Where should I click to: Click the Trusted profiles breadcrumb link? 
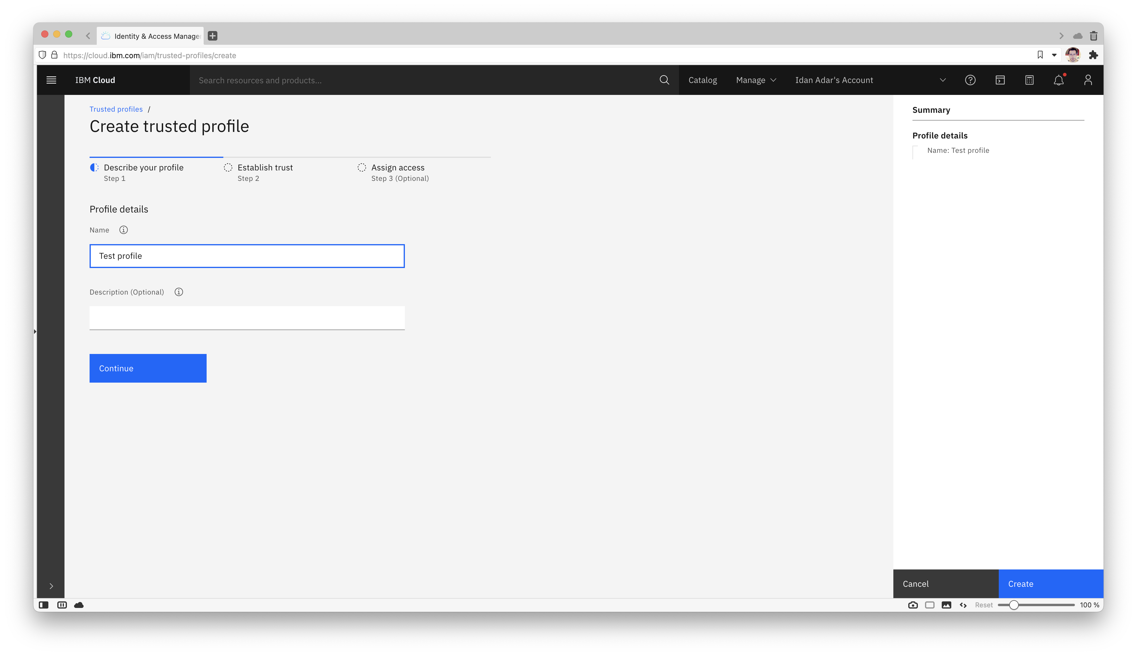[116, 109]
